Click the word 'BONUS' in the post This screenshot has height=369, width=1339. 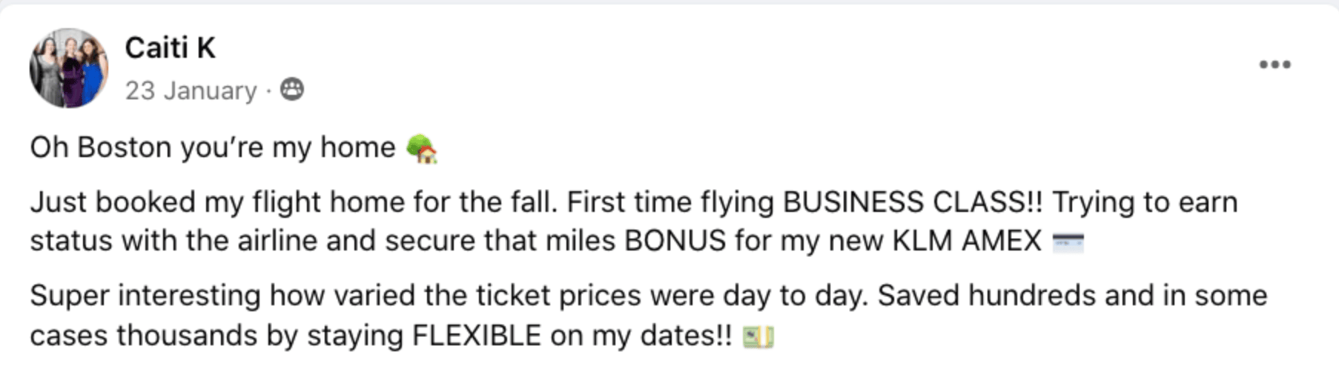click(675, 241)
